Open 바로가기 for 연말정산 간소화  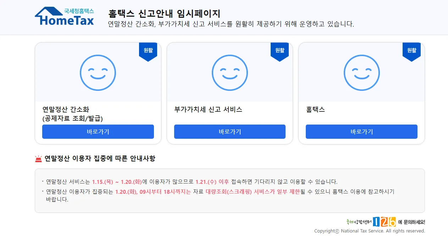click(98, 132)
